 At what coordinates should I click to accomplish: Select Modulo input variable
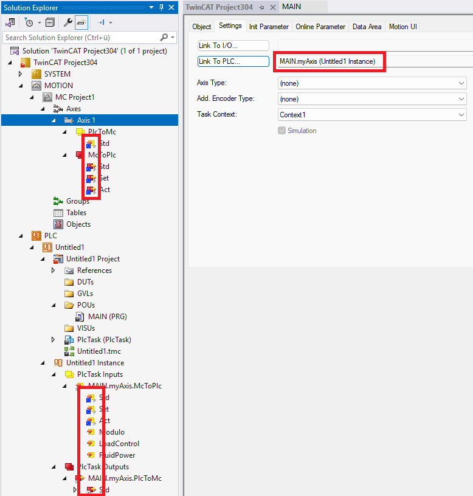point(112,432)
